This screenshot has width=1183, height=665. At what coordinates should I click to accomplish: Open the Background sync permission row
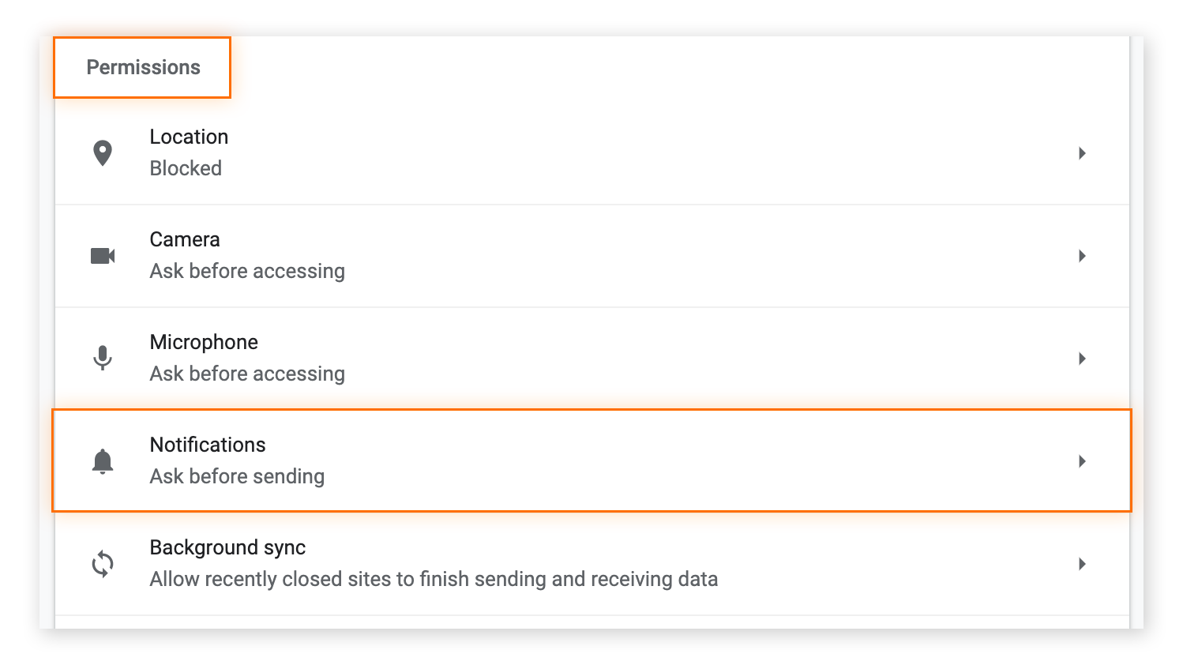coord(553,563)
